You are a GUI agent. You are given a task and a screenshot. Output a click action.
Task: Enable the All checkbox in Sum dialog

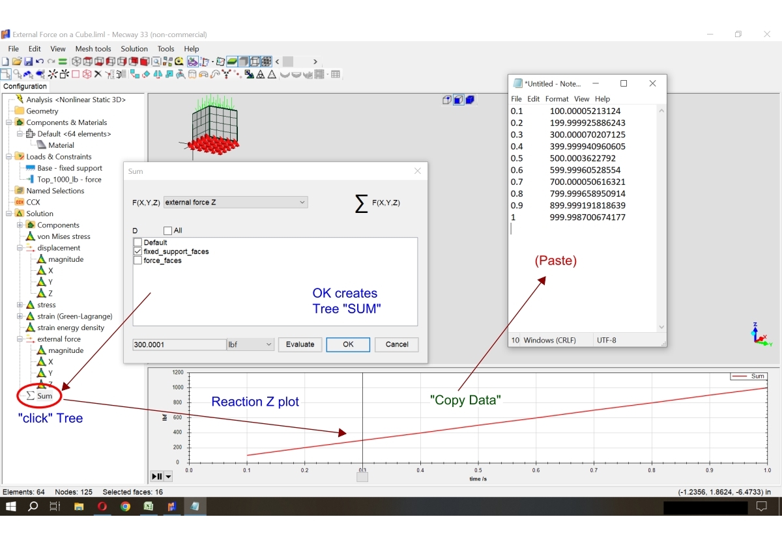(x=168, y=231)
